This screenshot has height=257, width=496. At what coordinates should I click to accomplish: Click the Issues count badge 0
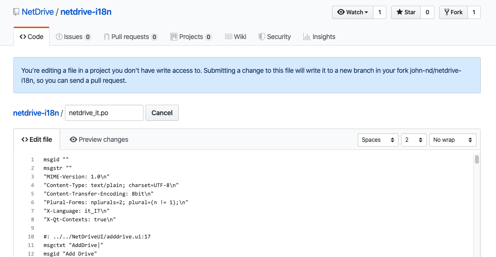pyautogui.click(x=88, y=37)
